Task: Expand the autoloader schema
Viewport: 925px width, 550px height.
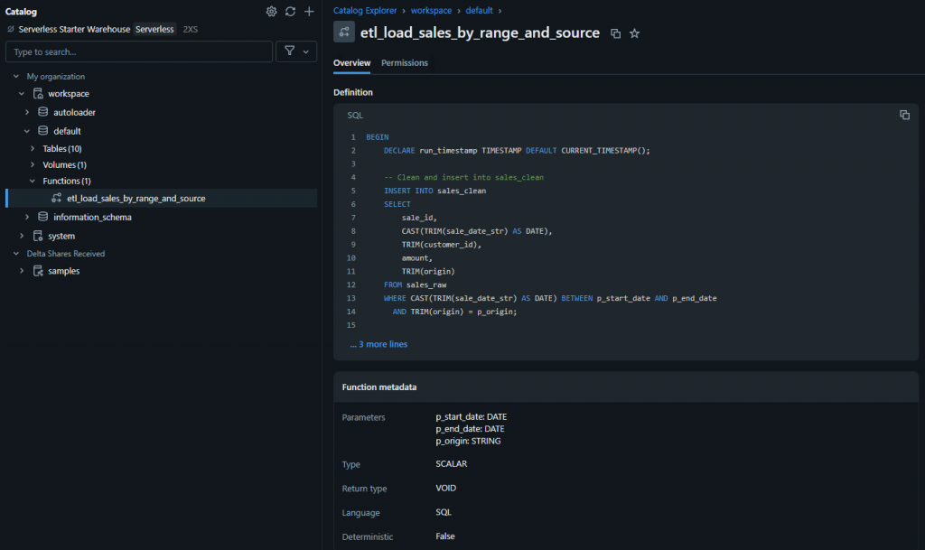Action: 27,113
